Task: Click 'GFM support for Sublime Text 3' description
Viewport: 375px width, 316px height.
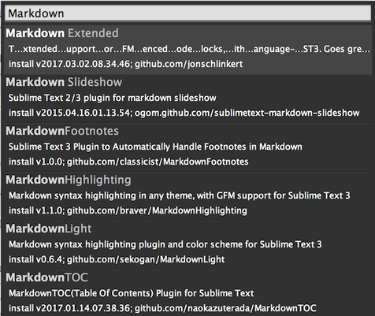Action: tap(180, 195)
